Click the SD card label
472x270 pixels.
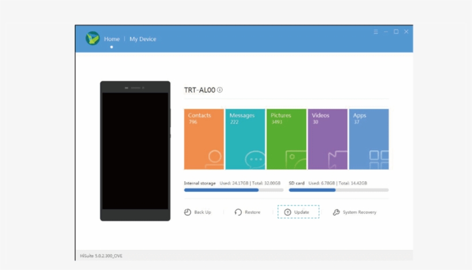[296, 183]
